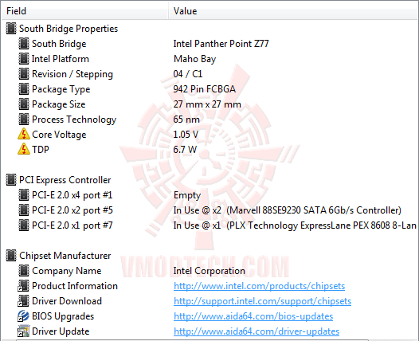Click the chip icon beside Package Type
This screenshot has height=341, width=419.
[x=24, y=89]
